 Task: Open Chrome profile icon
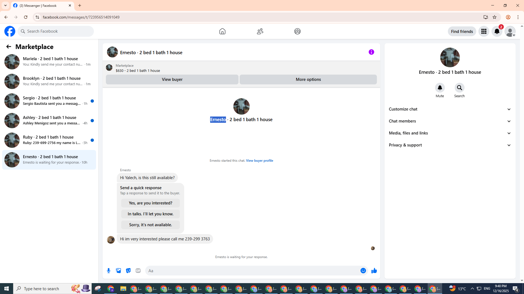click(x=508, y=17)
